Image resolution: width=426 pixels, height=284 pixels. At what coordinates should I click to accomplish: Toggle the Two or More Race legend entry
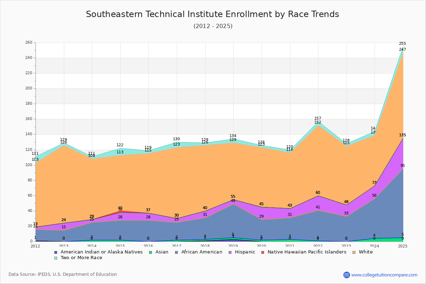pyautogui.click(x=78, y=258)
